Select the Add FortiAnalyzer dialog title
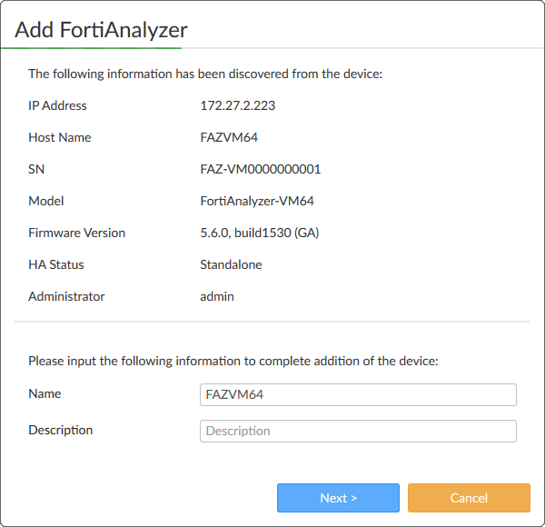This screenshot has width=545, height=527. point(101,29)
